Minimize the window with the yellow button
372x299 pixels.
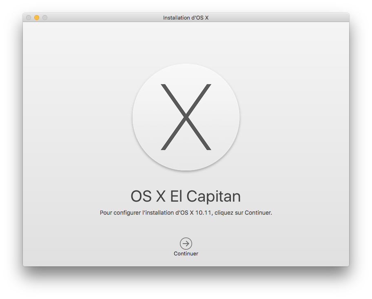tap(37, 18)
